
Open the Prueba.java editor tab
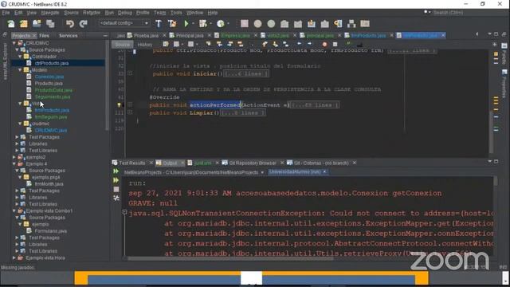pyautogui.click(x=146, y=35)
